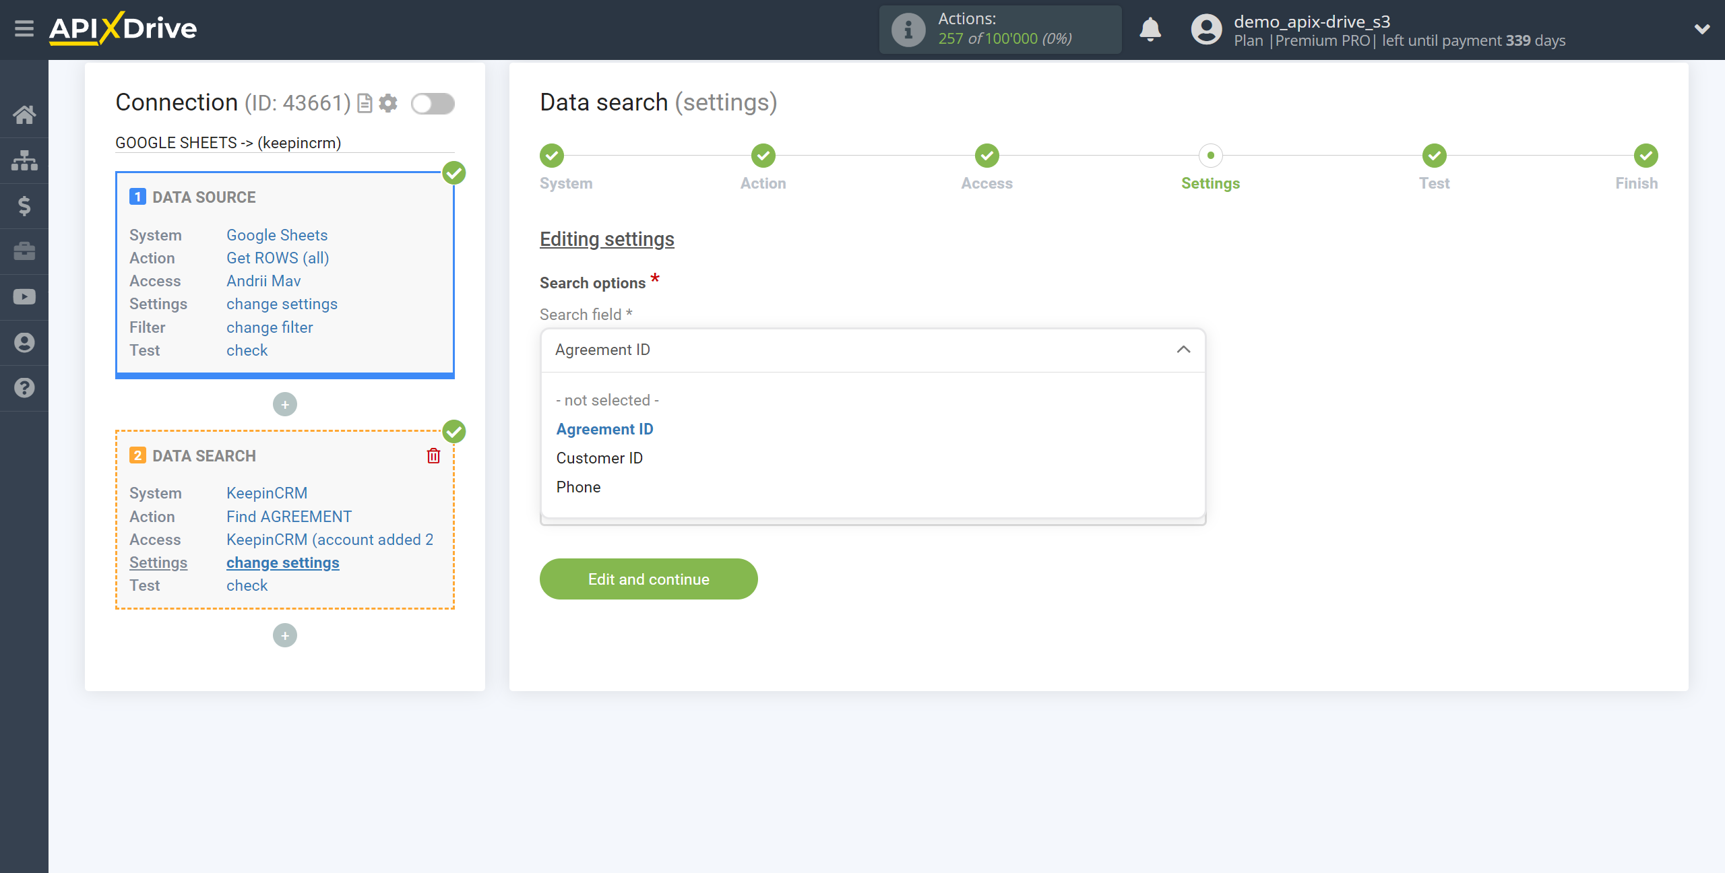Click the 'DATA SOURCE' block title
The height and width of the screenshot is (873, 1725).
(204, 197)
